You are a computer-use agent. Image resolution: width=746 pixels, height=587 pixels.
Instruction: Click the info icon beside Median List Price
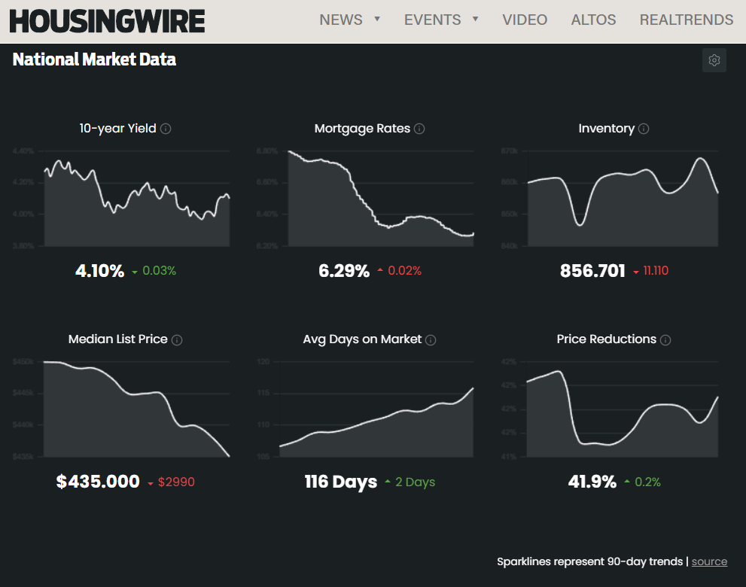click(x=177, y=339)
